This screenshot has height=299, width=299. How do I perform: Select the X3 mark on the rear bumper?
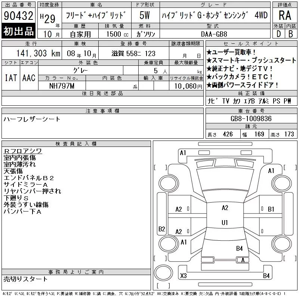point(184,275)
